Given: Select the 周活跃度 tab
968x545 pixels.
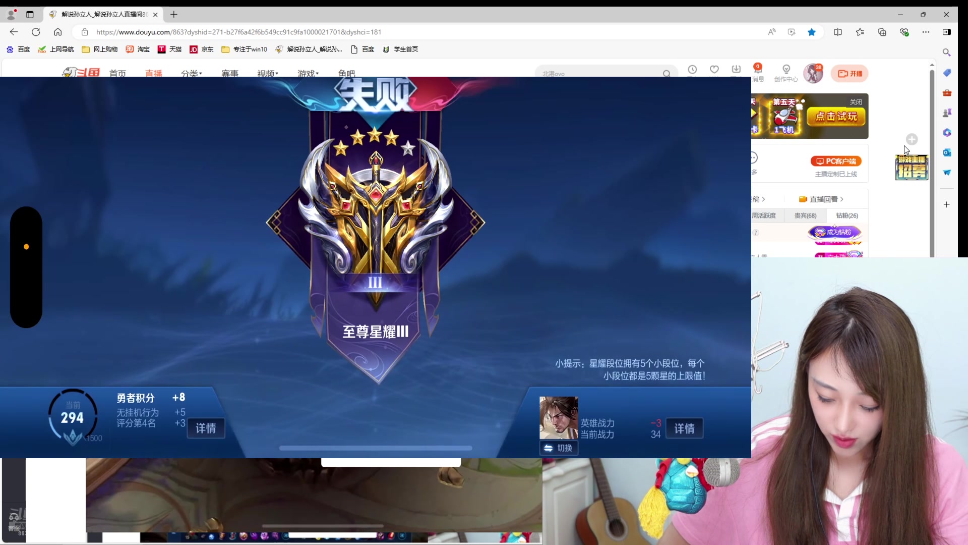Looking at the screenshot, I should (763, 215).
